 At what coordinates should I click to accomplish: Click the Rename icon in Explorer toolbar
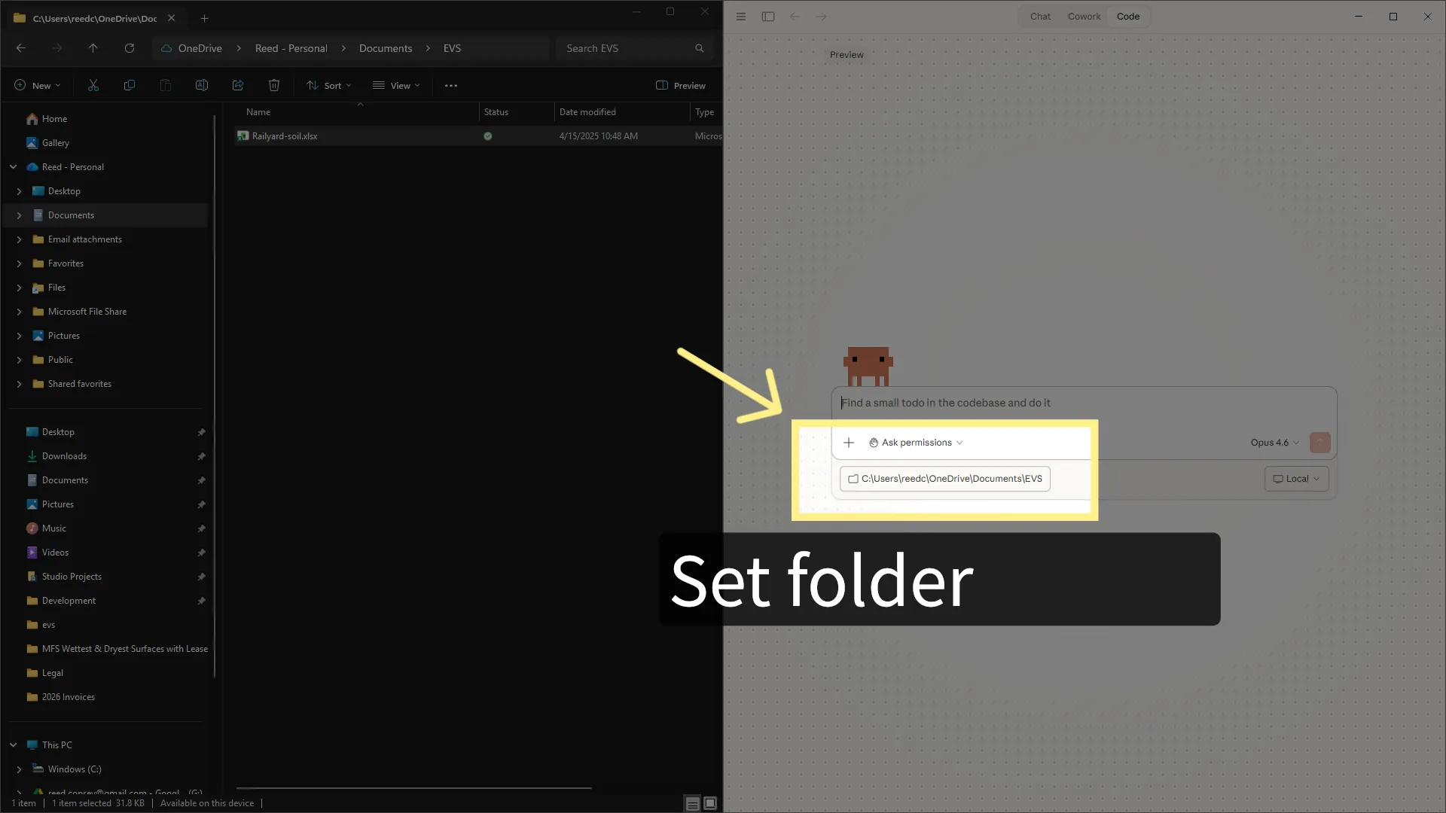click(202, 86)
